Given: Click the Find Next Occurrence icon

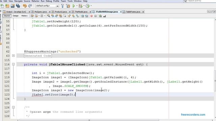Looking at the screenshot, I should click(56, 16).
